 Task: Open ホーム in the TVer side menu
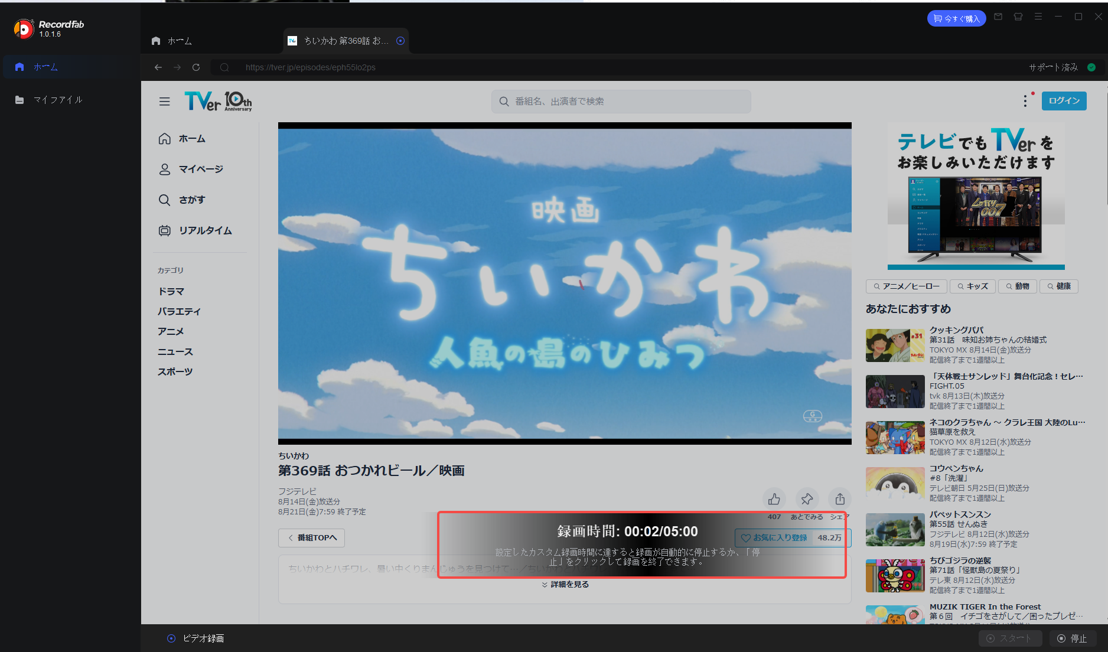[x=183, y=139]
